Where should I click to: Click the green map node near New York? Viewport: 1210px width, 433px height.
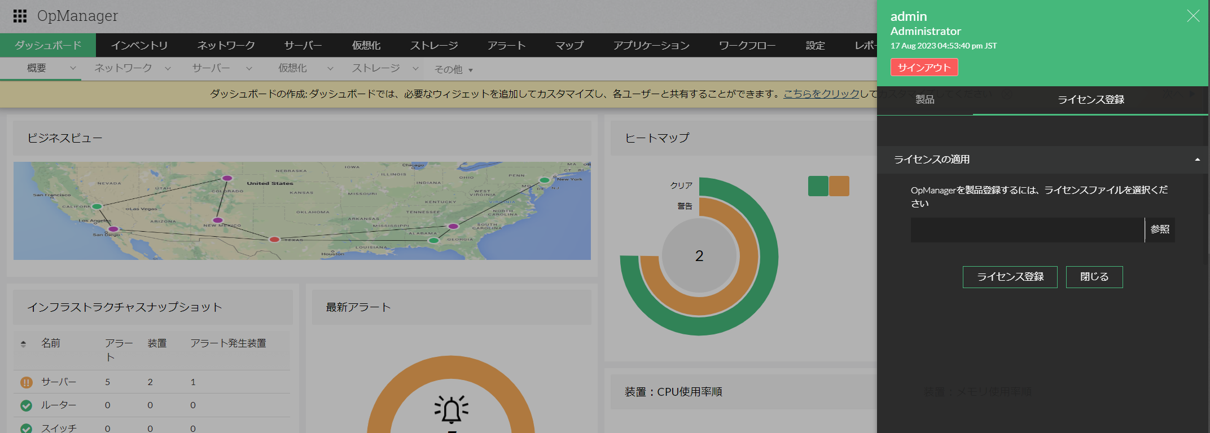point(544,180)
